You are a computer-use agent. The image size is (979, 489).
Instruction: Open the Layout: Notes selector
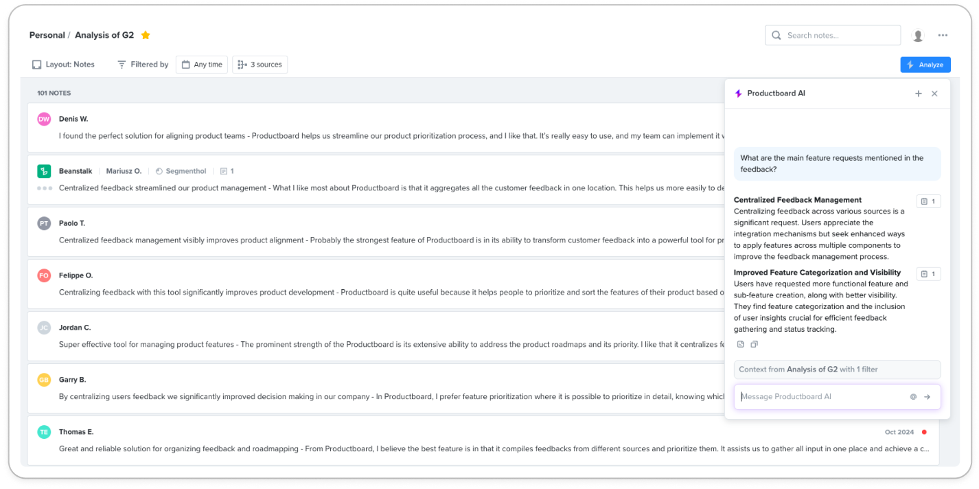[x=63, y=65]
